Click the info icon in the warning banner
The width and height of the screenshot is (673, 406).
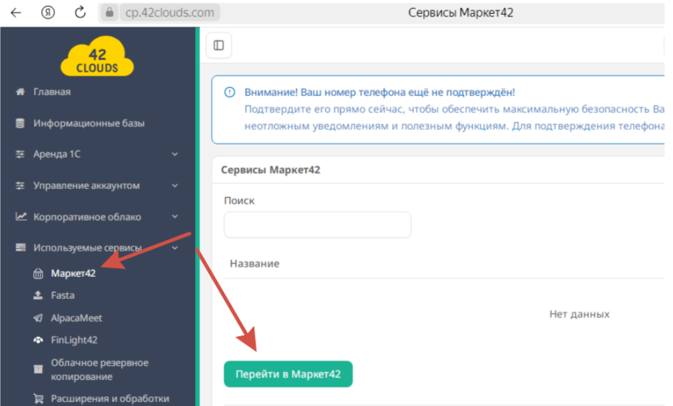[230, 93]
